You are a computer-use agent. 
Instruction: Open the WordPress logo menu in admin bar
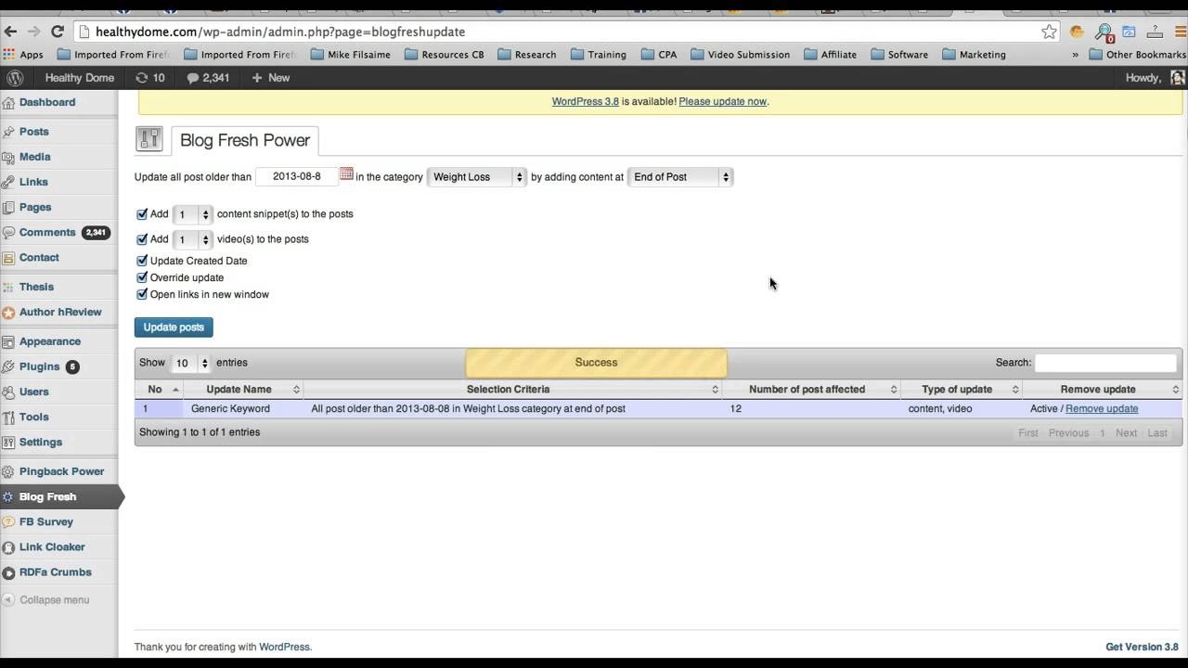coord(15,78)
